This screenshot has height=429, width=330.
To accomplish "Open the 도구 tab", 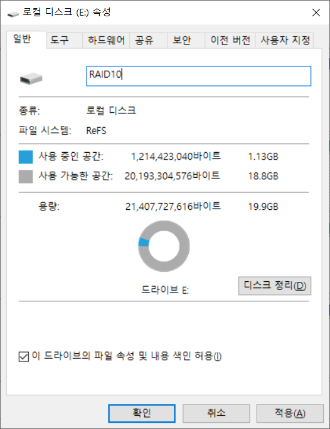I will tap(65, 41).
